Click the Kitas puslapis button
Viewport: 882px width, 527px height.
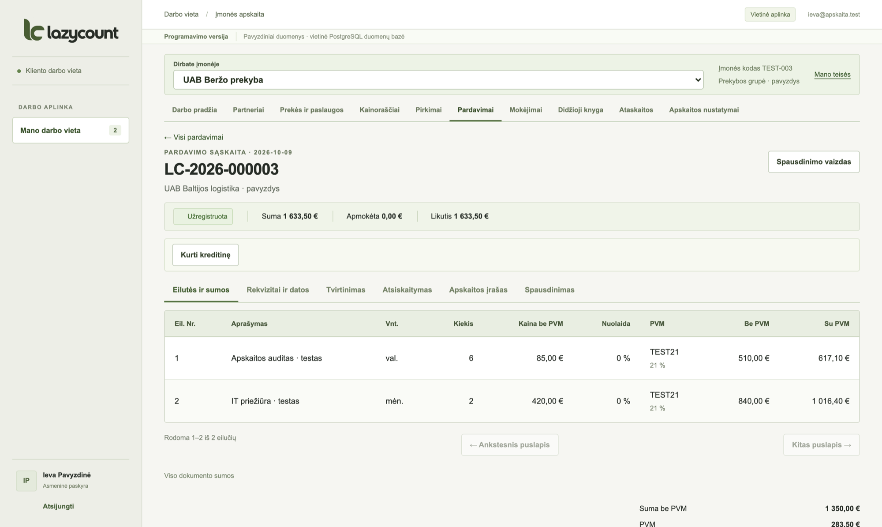tap(821, 445)
